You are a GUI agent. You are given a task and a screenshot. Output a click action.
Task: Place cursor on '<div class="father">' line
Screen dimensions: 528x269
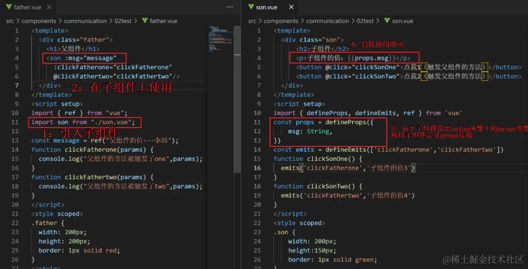tap(76, 40)
